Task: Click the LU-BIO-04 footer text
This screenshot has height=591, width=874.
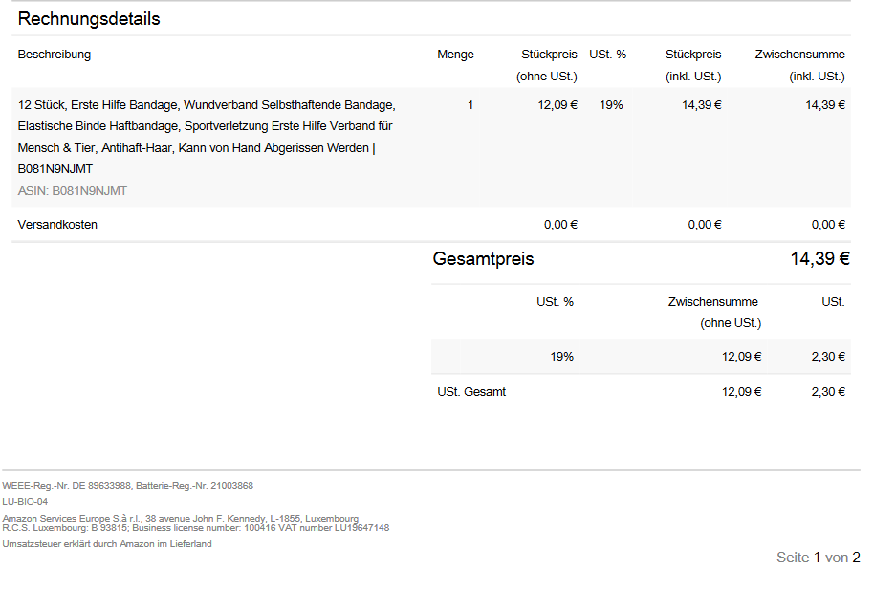Action: 25,501
